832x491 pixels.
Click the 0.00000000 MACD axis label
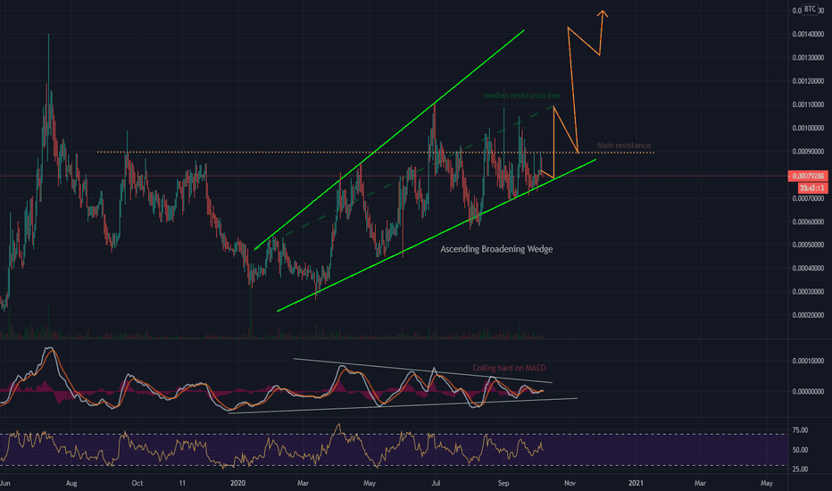tap(808, 392)
